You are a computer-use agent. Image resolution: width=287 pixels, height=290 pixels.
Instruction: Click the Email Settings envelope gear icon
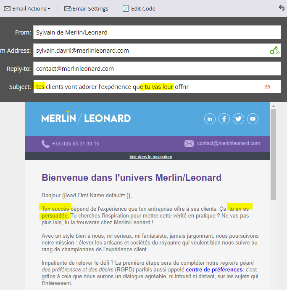point(68,9)
